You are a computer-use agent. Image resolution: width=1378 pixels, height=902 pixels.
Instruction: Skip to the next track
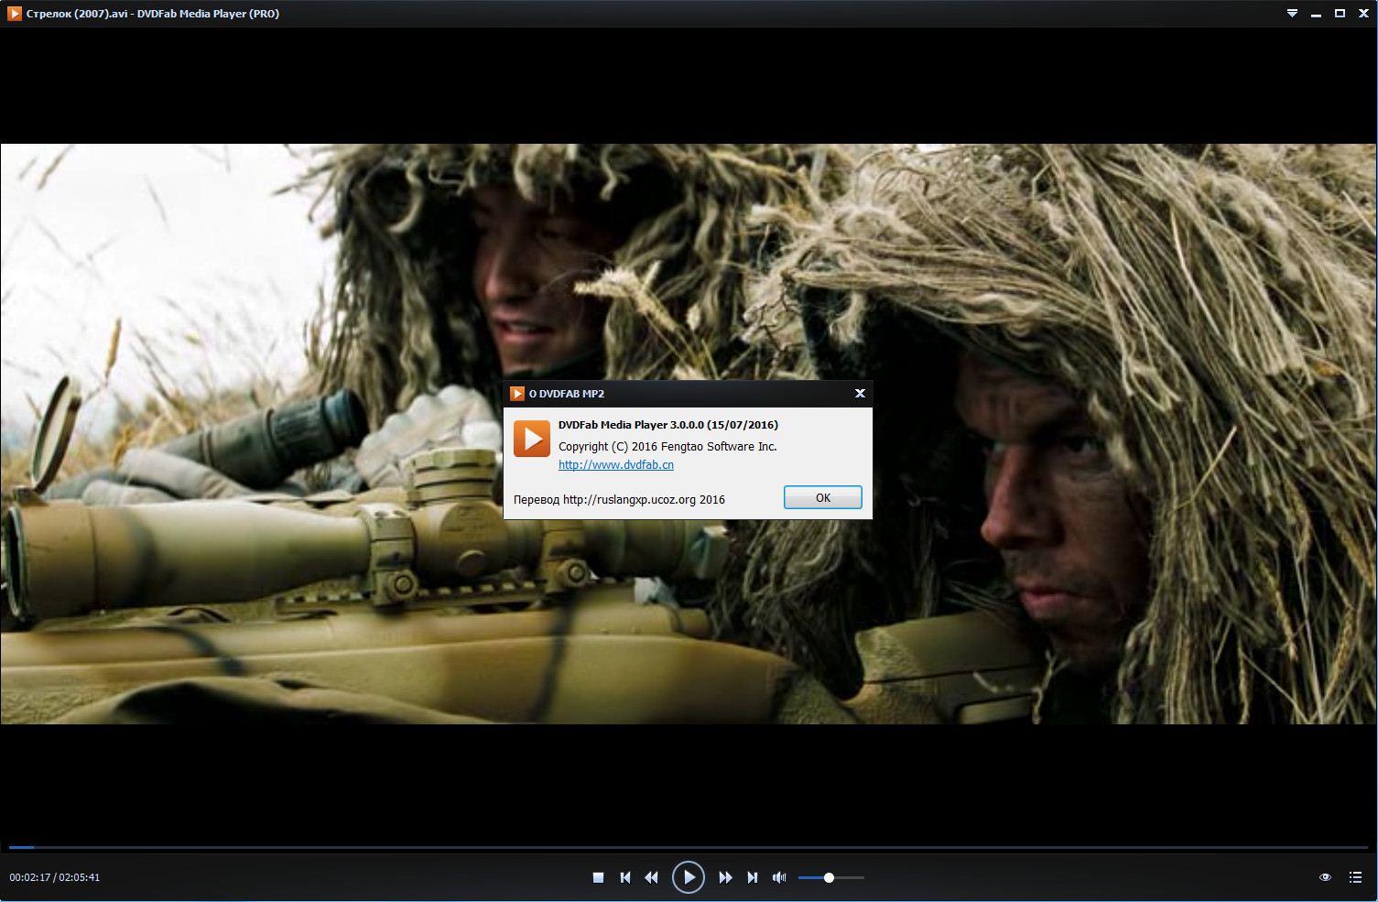tap(752, 877)
